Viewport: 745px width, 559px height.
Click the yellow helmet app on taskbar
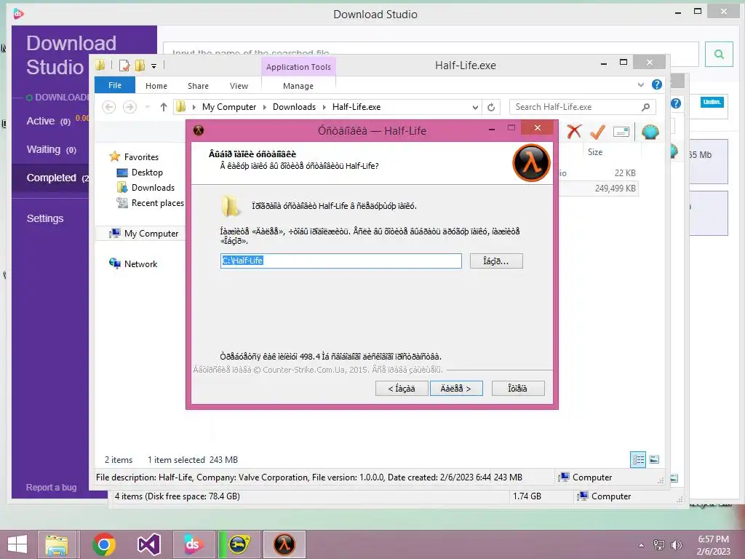click(x=239, y=544)
